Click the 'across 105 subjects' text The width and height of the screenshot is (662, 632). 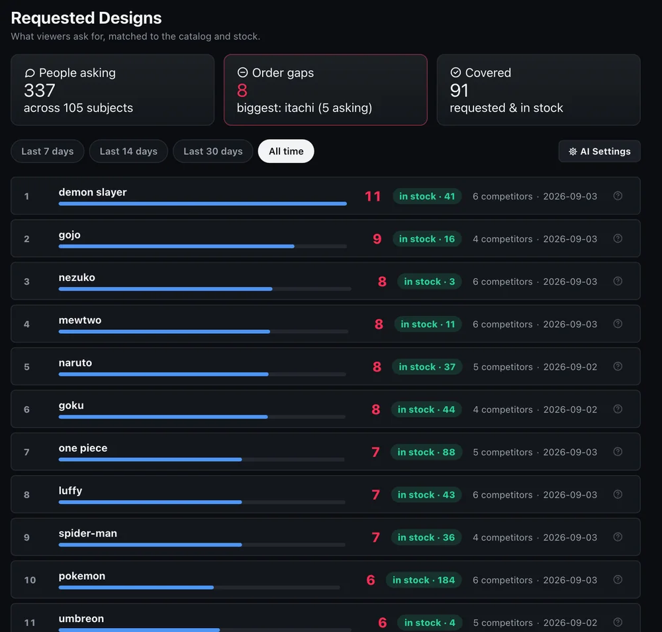click(78, 108)
